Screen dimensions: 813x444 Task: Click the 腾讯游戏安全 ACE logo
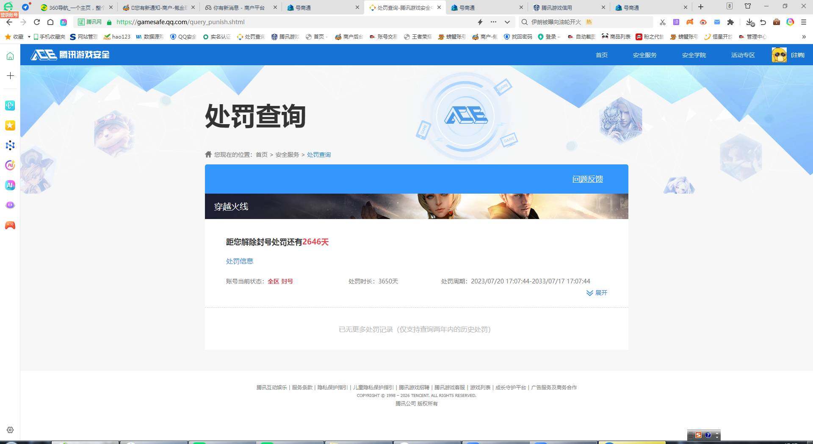pyautogui.click(x=69, y=55)
